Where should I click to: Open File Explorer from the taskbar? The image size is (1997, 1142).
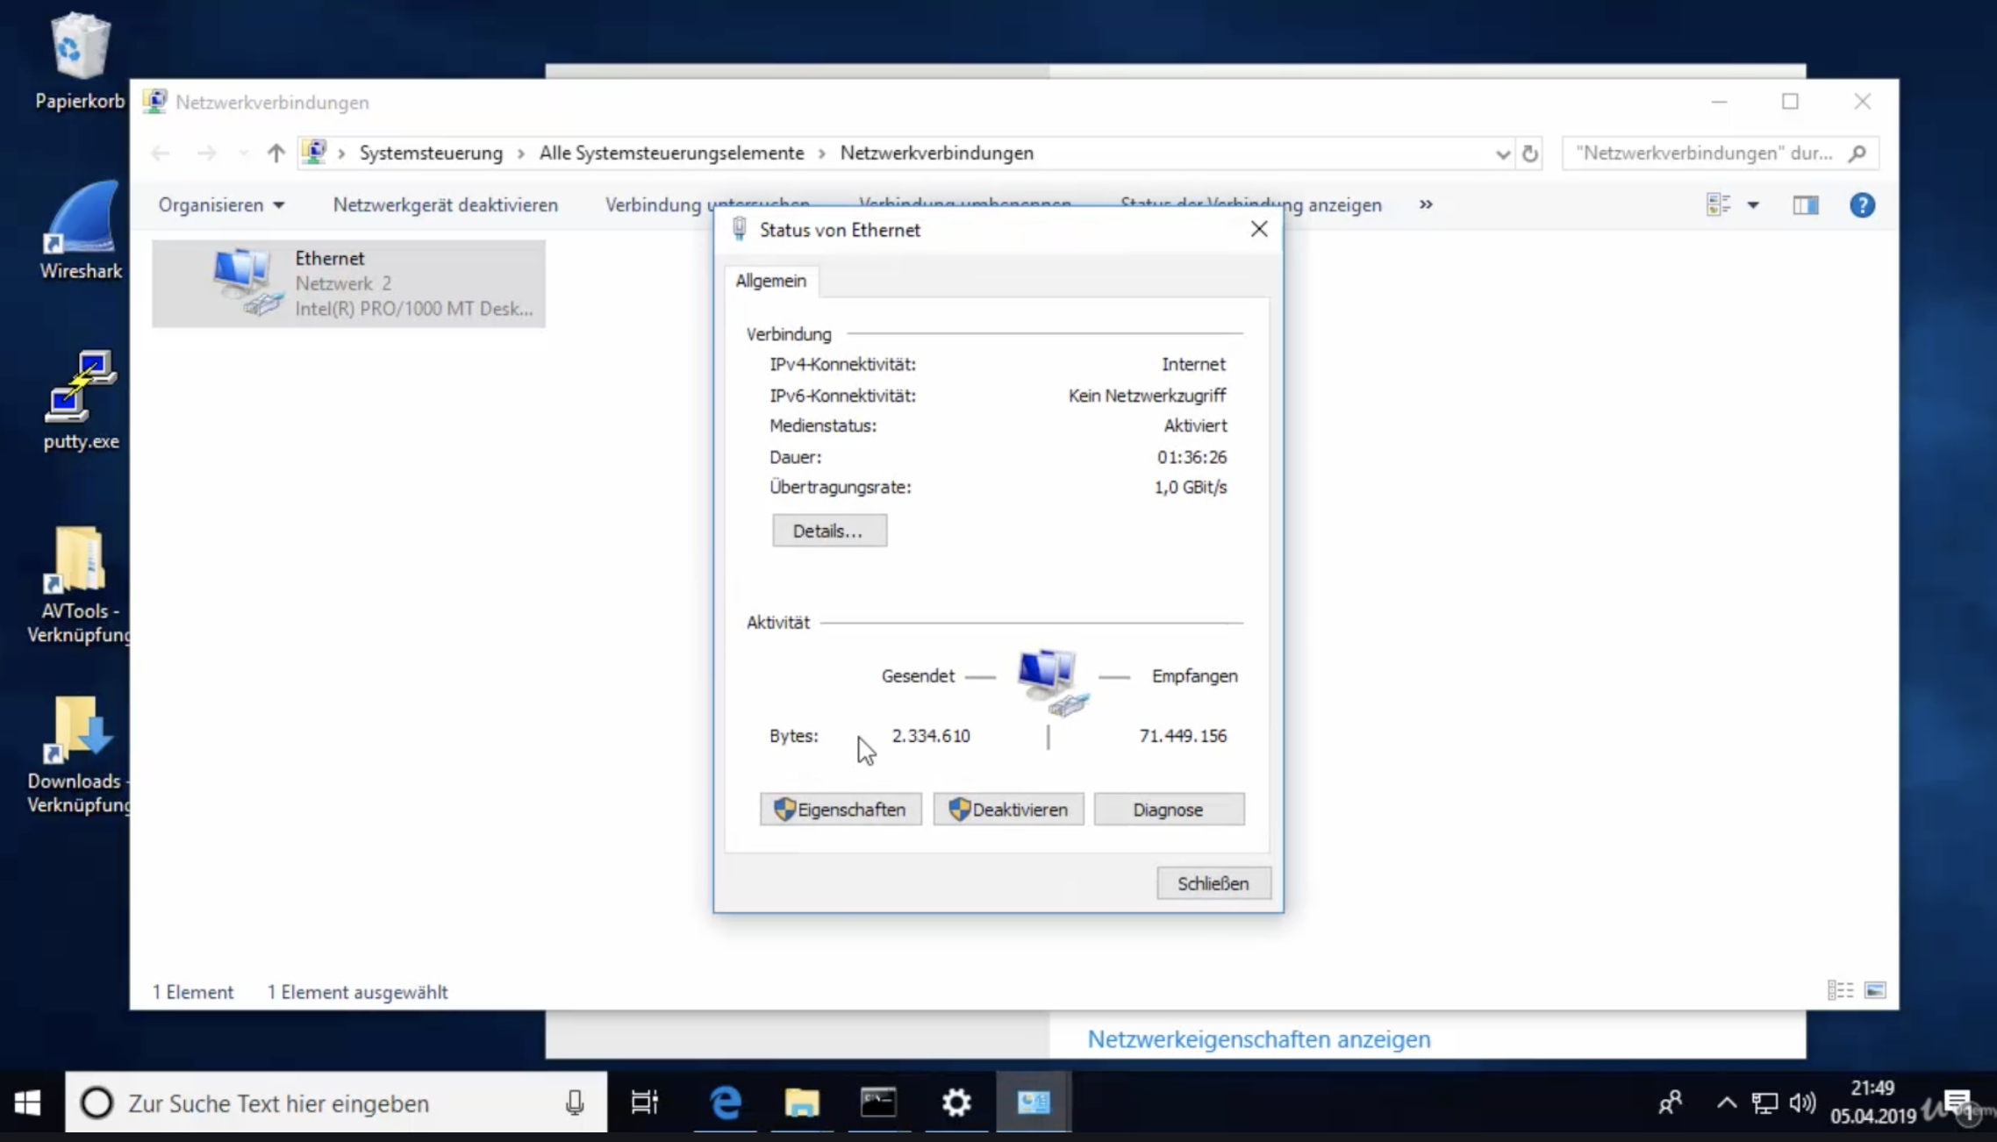click(801, 1103)
